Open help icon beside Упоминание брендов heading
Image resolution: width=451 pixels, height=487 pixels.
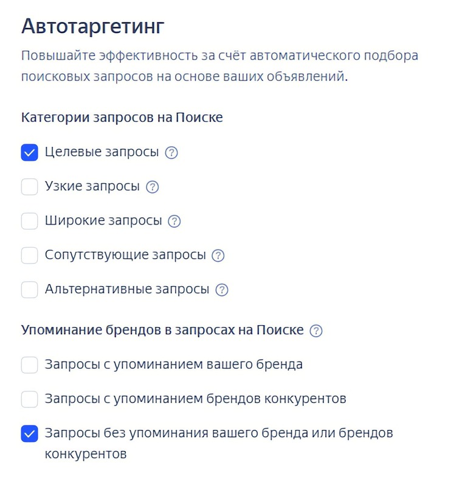pos(316,331)
